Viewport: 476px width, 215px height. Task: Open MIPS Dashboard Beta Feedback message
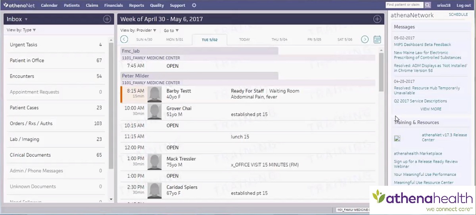coord(422,45)
